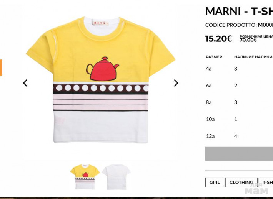The image size is (273, 199).
Task: Click the orange tab on left edge
Action: (x=1, y=67)
